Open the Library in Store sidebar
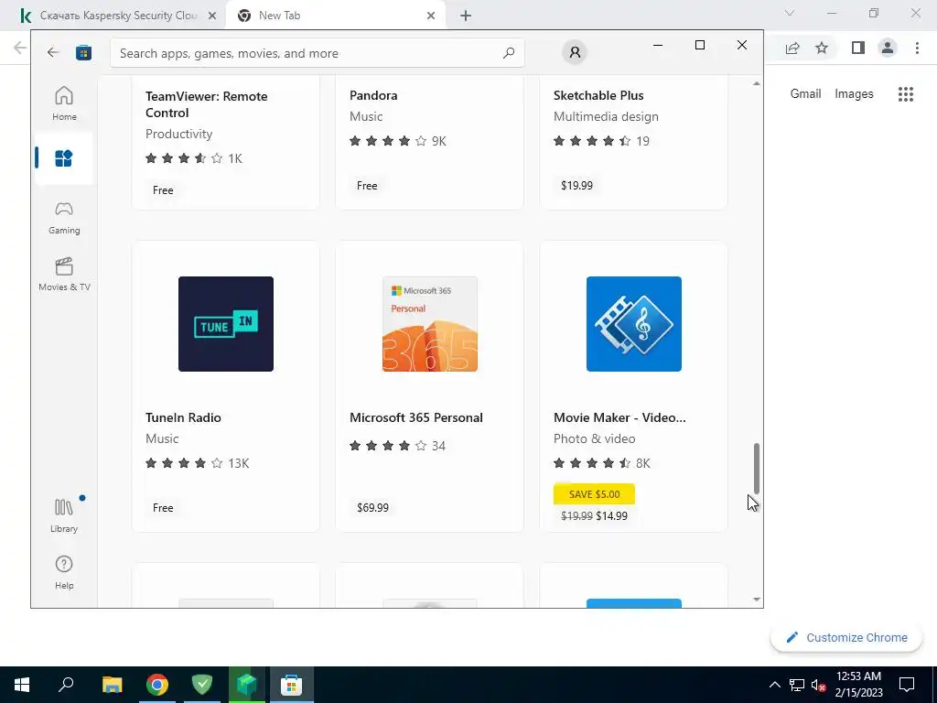 64,515
